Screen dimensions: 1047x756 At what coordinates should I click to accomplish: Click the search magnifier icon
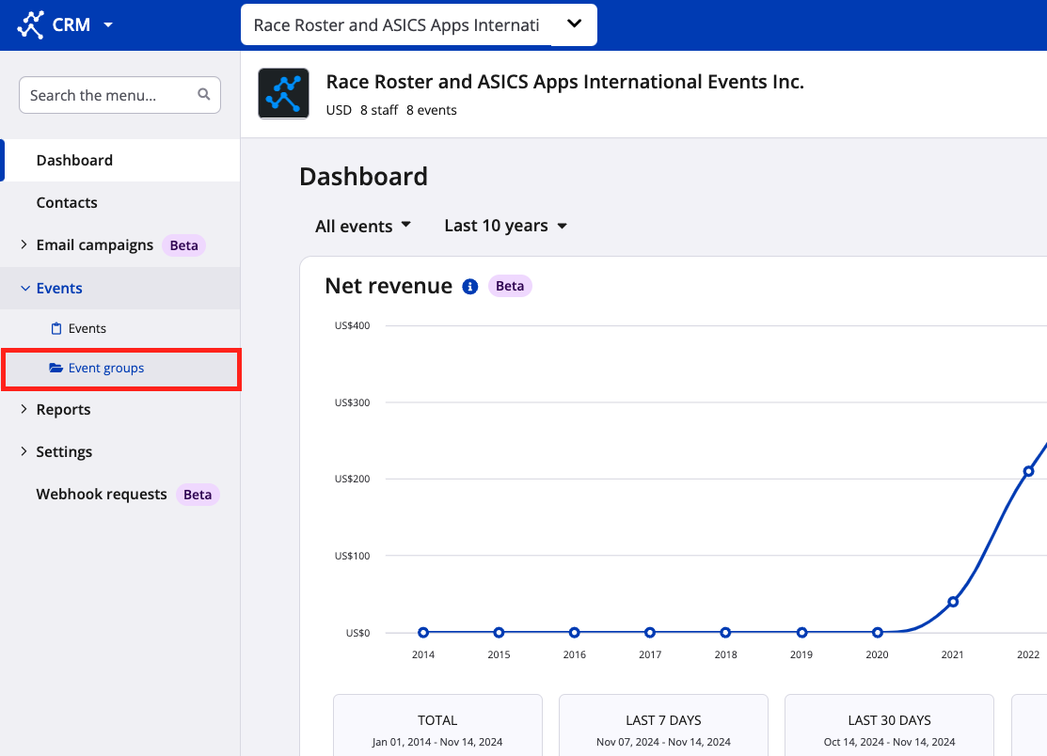pyautogui.click(x=204, y=95)
